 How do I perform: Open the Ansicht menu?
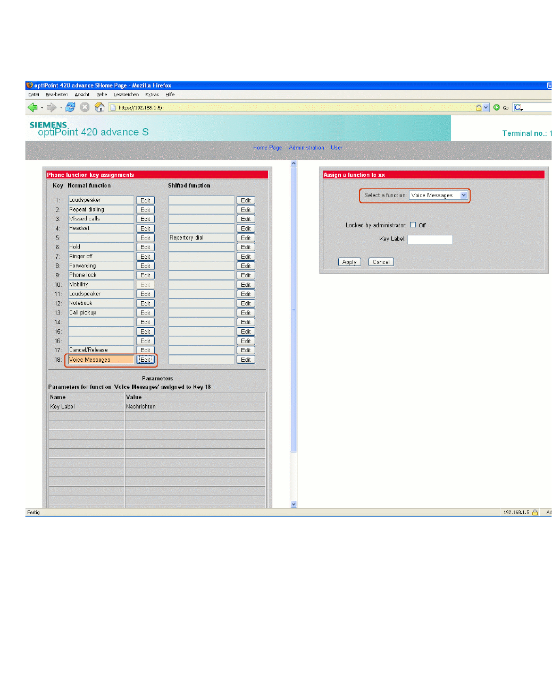82,95
